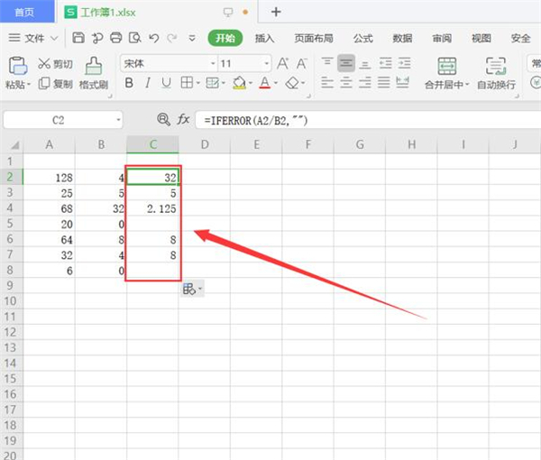Switch to the 插入 (Insert) tab

[264, 38]
